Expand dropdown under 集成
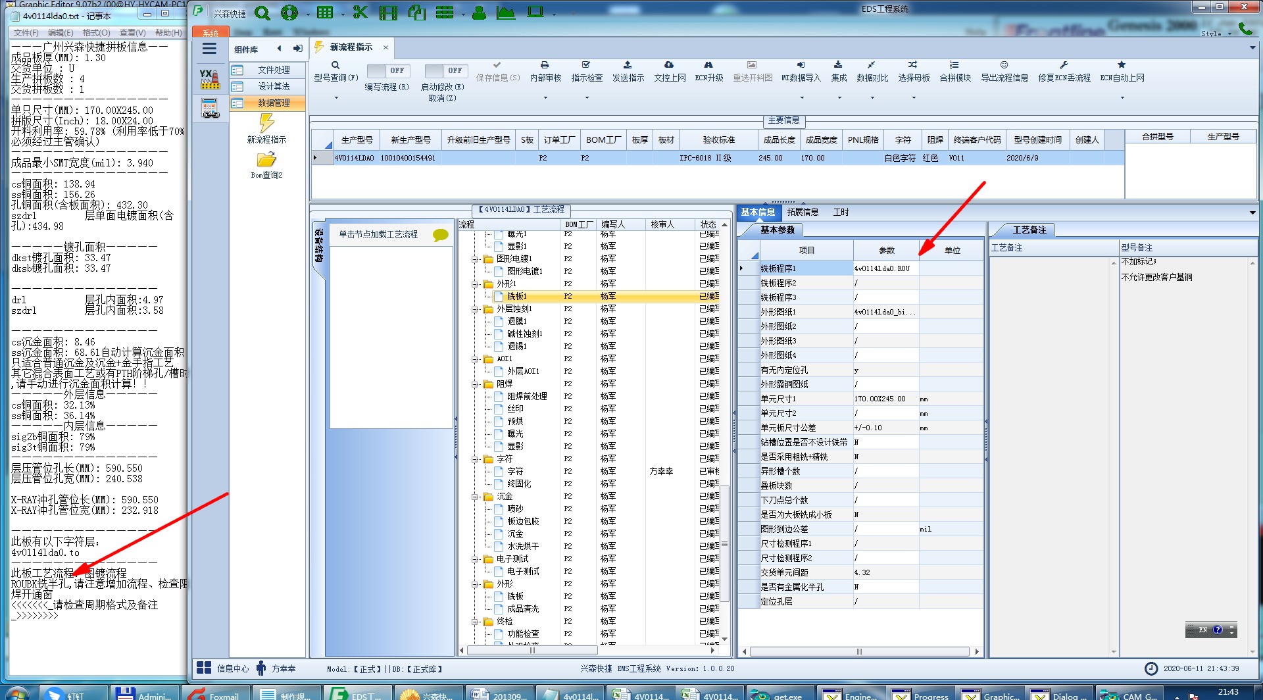Viewport: 1263px width, 700px height. [838, 98]
